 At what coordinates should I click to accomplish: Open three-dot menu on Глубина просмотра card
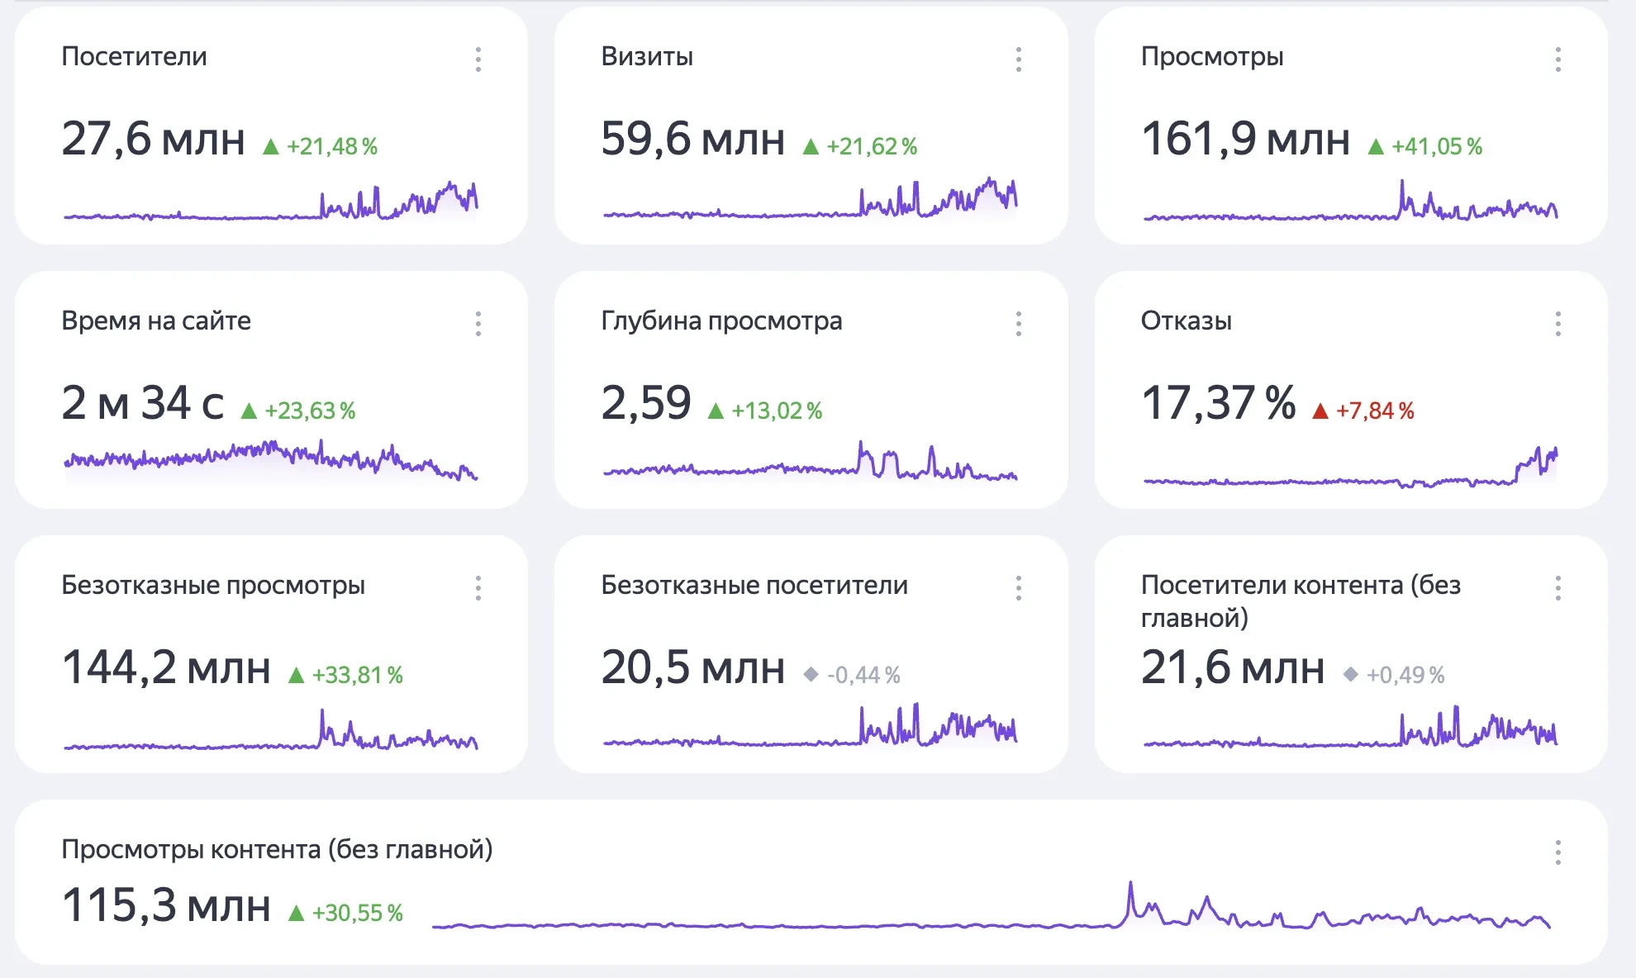1018,324
